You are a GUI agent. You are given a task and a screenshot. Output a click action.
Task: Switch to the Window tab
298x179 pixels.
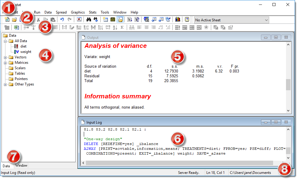pyautogui.click(x=21, y=165)
